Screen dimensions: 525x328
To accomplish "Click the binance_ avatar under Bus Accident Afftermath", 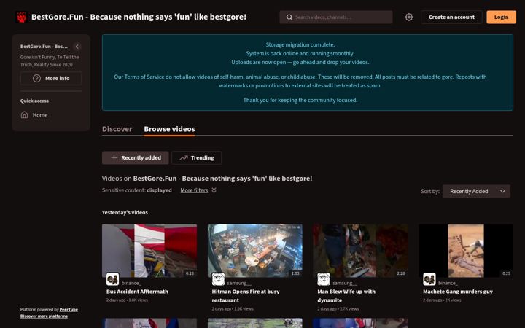I will [x=112, y=278].
